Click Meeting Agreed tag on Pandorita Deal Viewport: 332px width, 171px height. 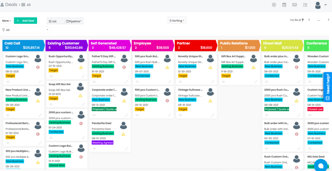(x=102, y=142)
